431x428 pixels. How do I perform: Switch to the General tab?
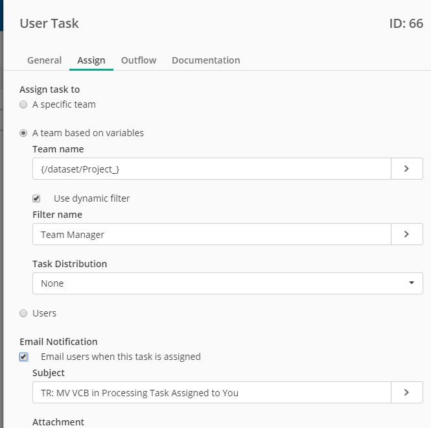pyautogui.click(x=44, y=60)
